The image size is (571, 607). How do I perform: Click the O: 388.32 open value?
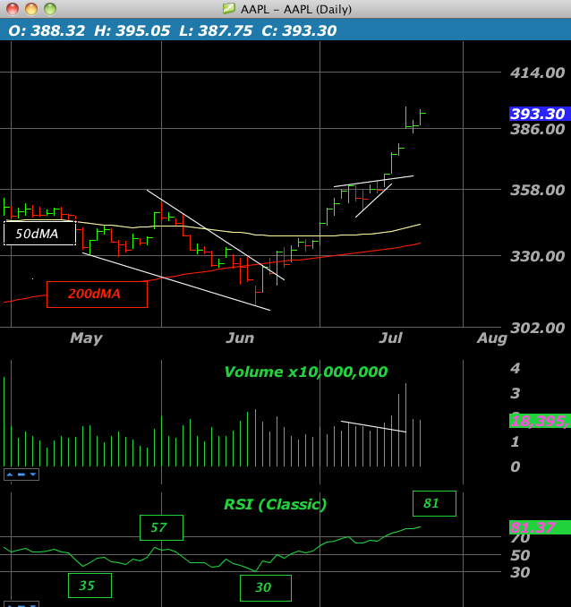point(47,31)
